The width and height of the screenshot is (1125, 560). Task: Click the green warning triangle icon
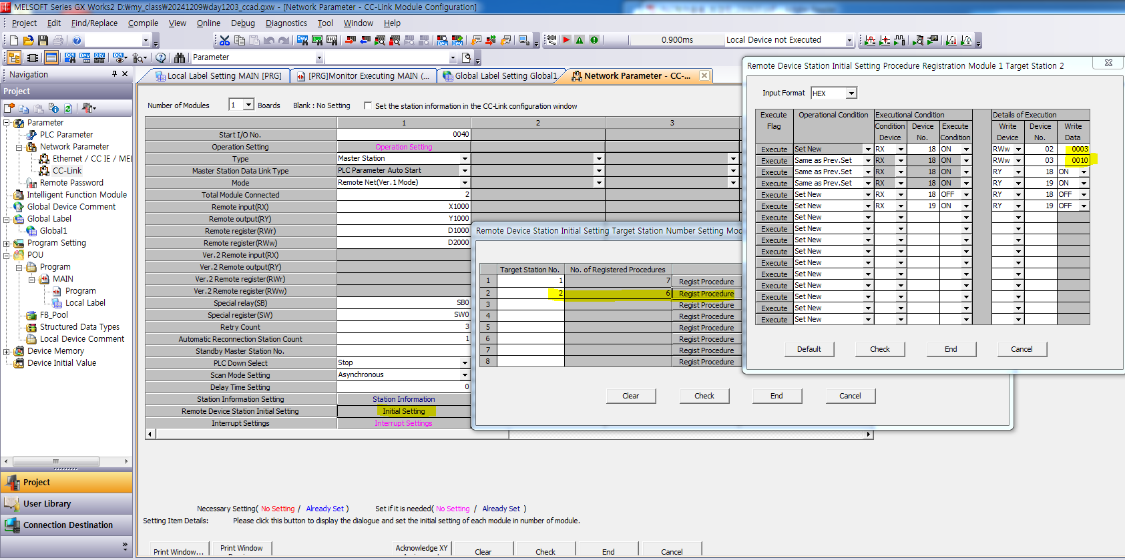580,40
